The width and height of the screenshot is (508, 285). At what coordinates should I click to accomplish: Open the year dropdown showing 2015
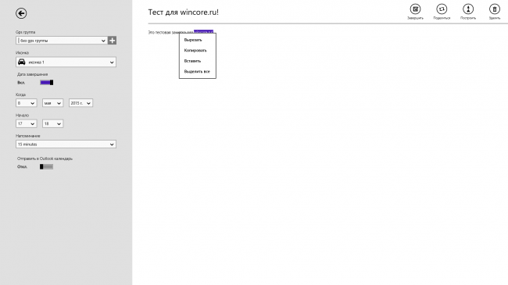80,103
